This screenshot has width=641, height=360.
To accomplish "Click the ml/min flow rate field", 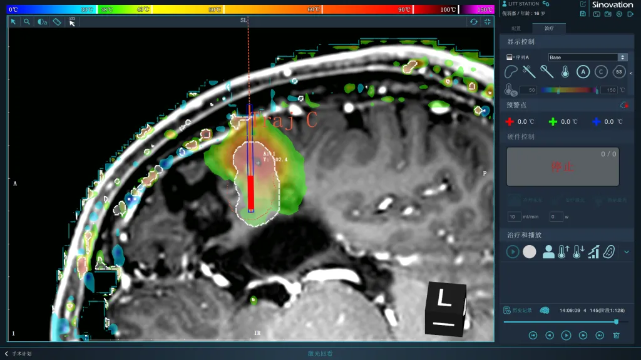I will click(514, 217).
